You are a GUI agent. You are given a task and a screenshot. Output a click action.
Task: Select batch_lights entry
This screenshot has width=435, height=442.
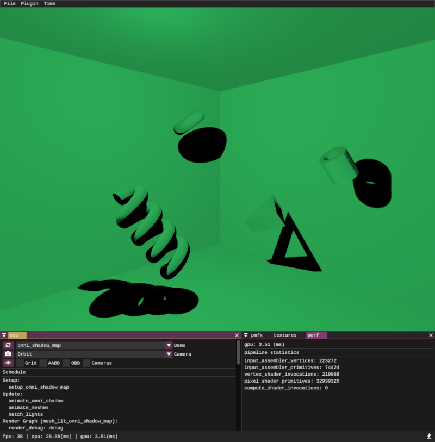[26, 414]
